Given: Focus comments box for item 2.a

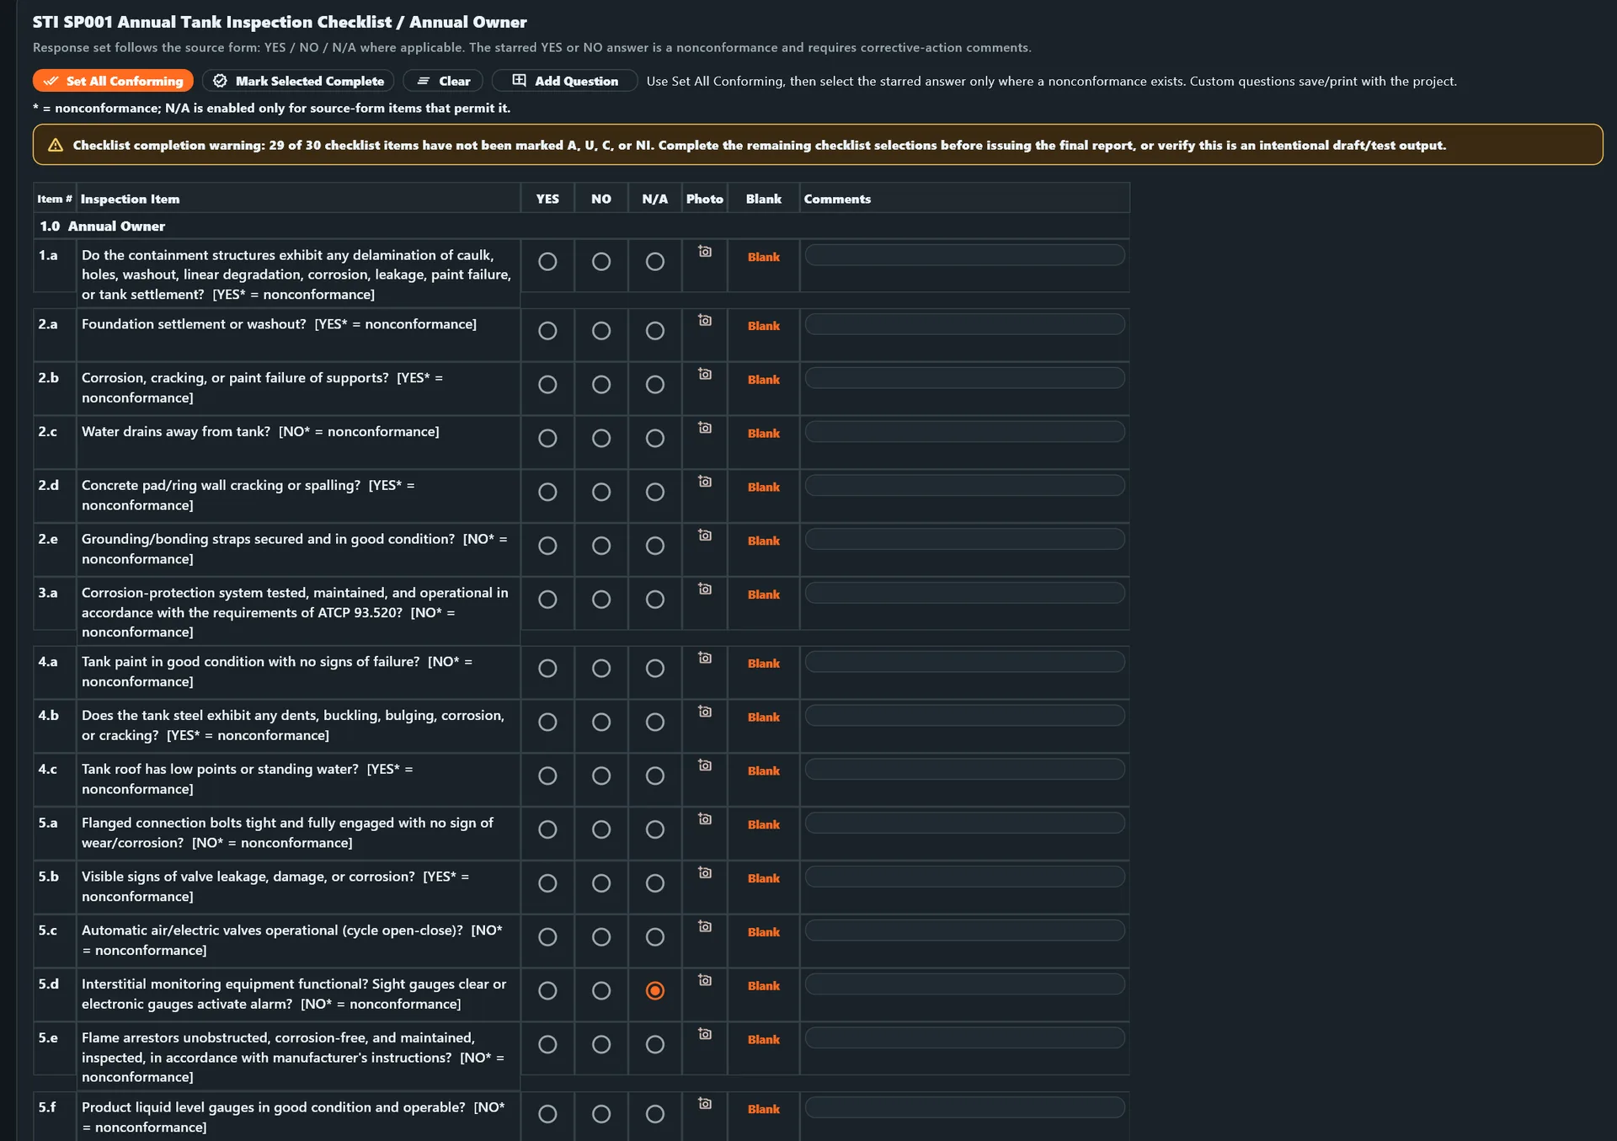Looking at the screenshot, I should click(964, 324).
